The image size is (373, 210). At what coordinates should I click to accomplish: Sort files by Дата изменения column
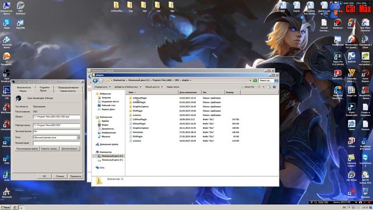[189, 92]
